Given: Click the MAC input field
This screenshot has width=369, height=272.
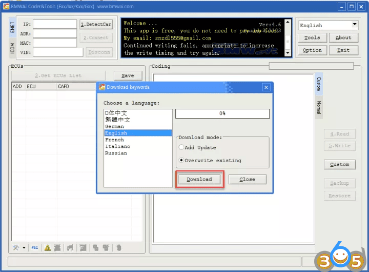Looking at the screenshot, I should (55, 43).
